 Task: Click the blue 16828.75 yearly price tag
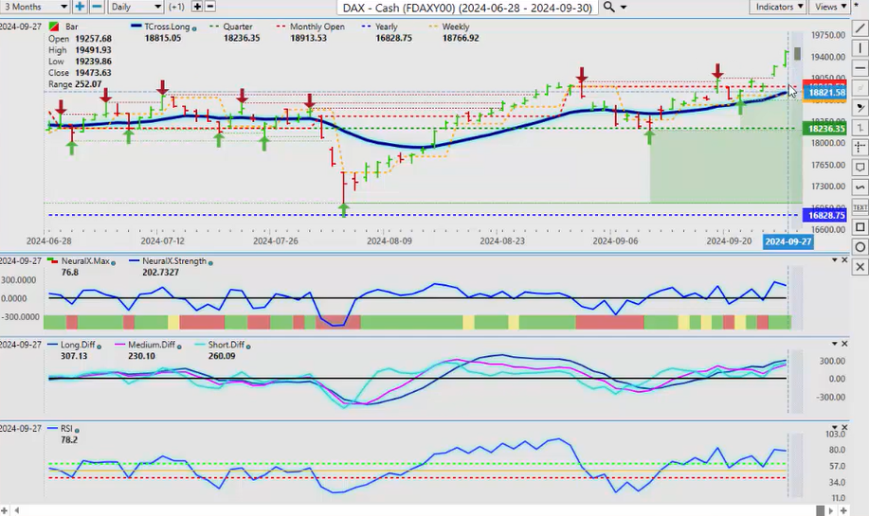click(x=825, y=215)
